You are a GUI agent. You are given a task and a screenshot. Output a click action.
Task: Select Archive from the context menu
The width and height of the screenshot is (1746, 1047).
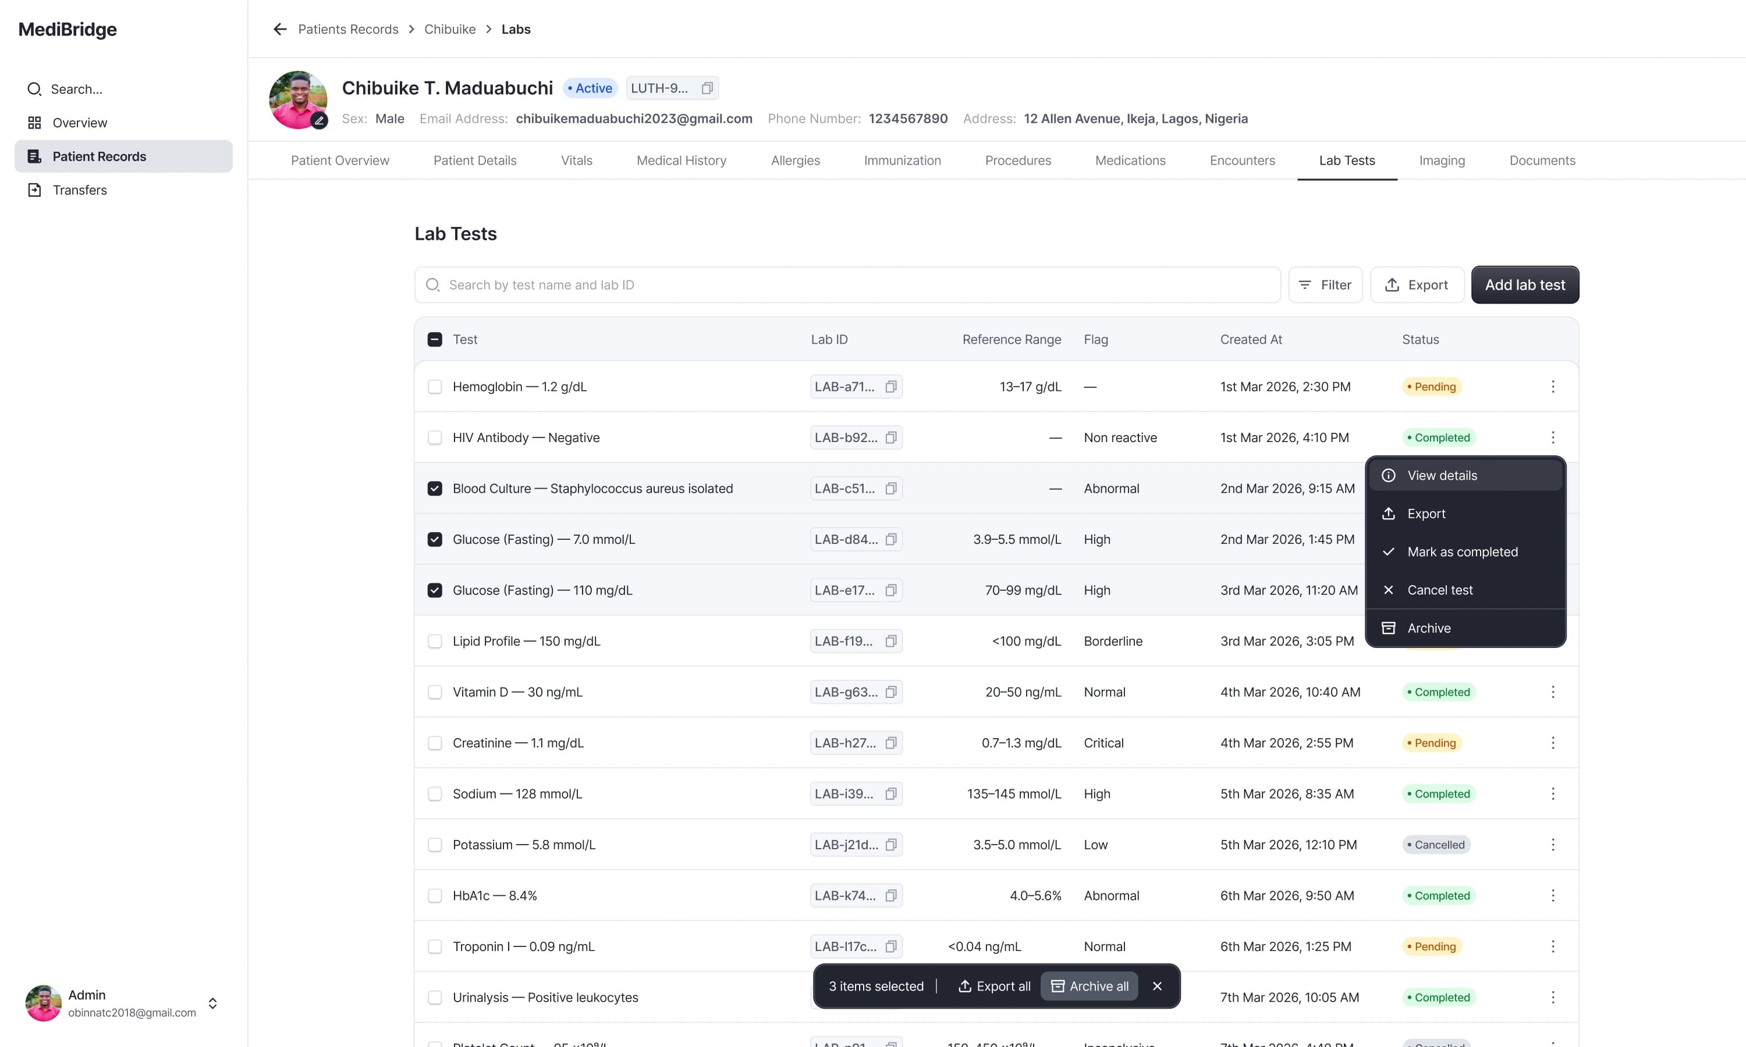pos(1465,628)
